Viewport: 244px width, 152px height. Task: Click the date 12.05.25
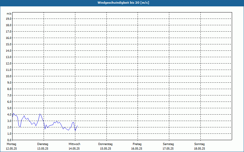(11, 149)
